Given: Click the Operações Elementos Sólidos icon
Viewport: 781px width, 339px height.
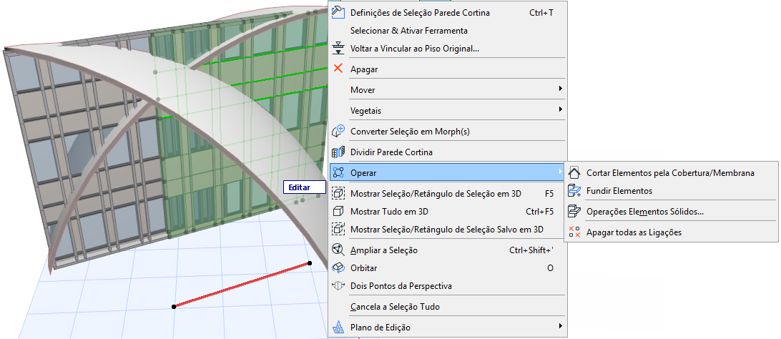Looking at the screenshot, I should pos(574,211).
